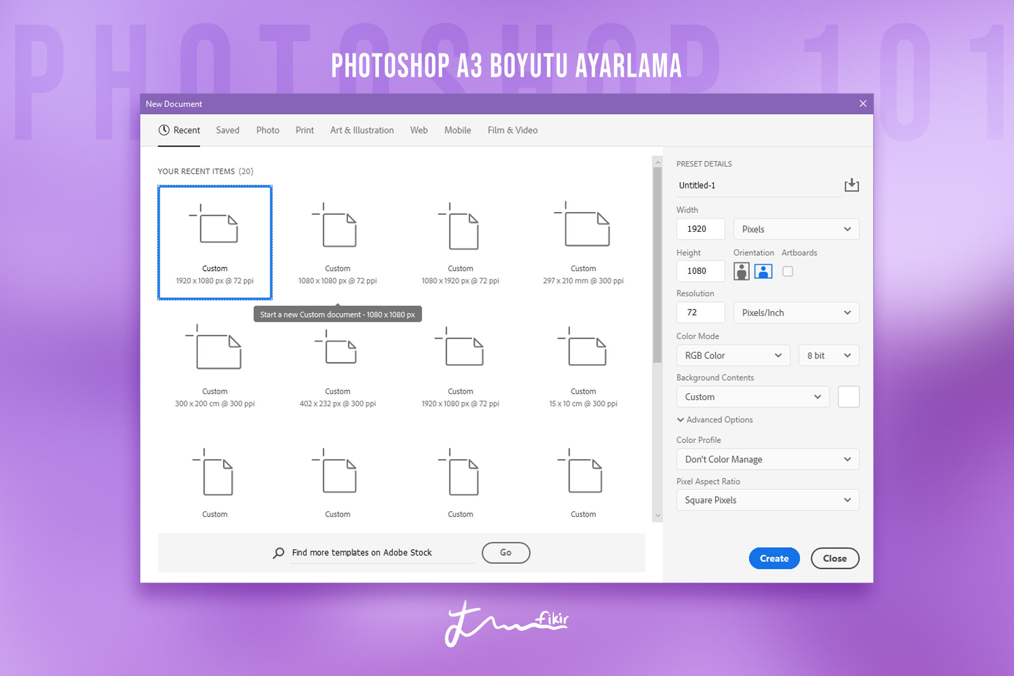Open the Square Pixels aspect ratio dropdown
The height and width of the screenshot is (676, 1014).
(767, 500)
